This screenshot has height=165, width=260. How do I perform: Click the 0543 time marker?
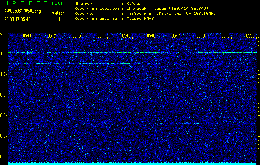76,36
